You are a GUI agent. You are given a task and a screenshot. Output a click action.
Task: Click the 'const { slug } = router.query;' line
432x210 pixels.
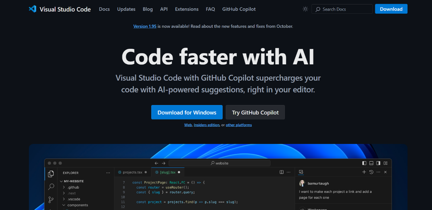(166, 192)
